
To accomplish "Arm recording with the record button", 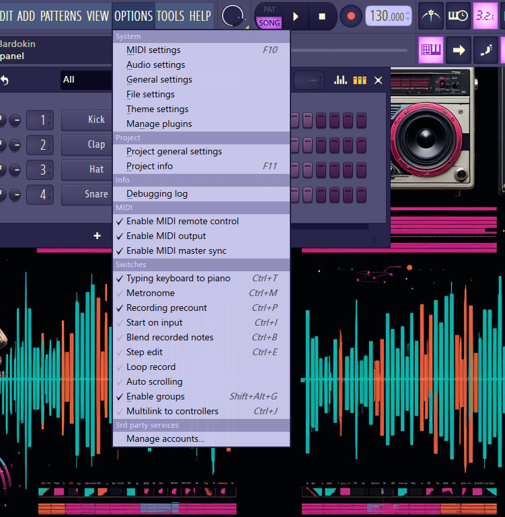I will pyautogui.click(x=351, y=16).
